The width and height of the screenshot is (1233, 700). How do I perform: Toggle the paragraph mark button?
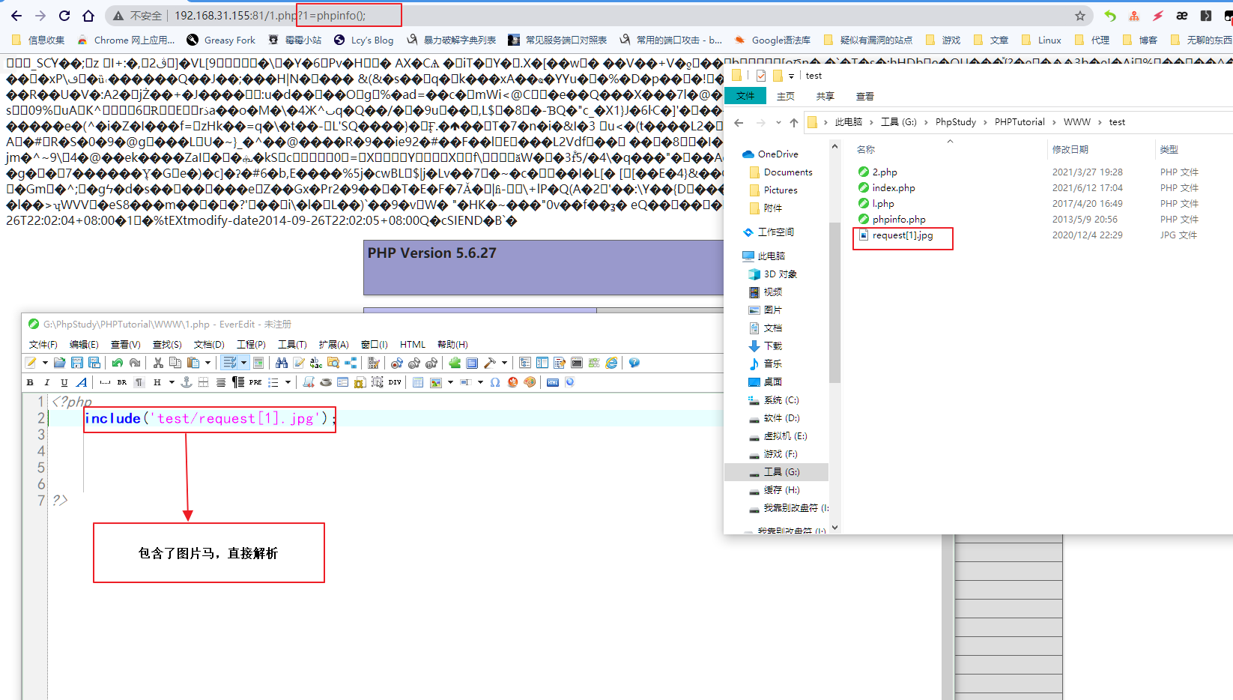point(139,382)
